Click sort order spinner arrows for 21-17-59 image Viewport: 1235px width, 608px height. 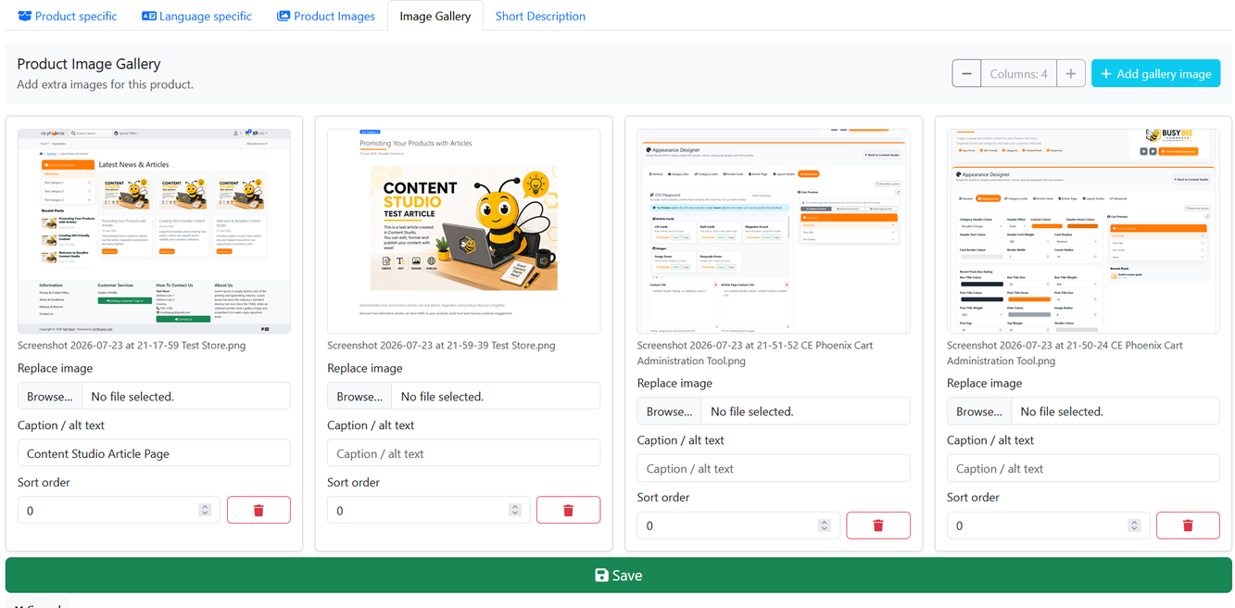click(205, 510)
